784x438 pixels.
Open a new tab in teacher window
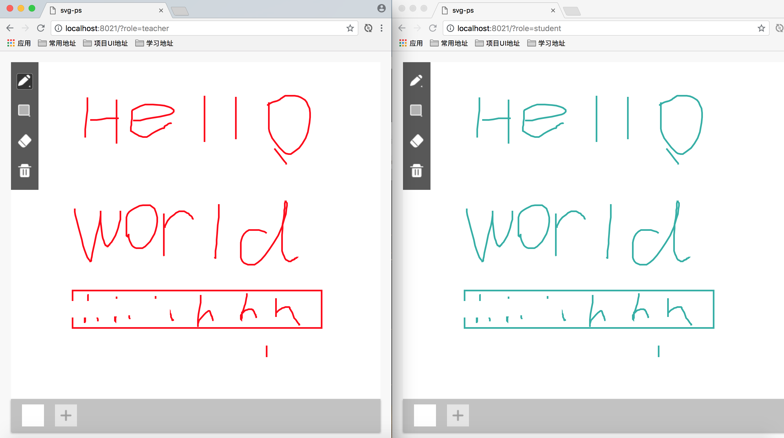[x=180, y=11]
